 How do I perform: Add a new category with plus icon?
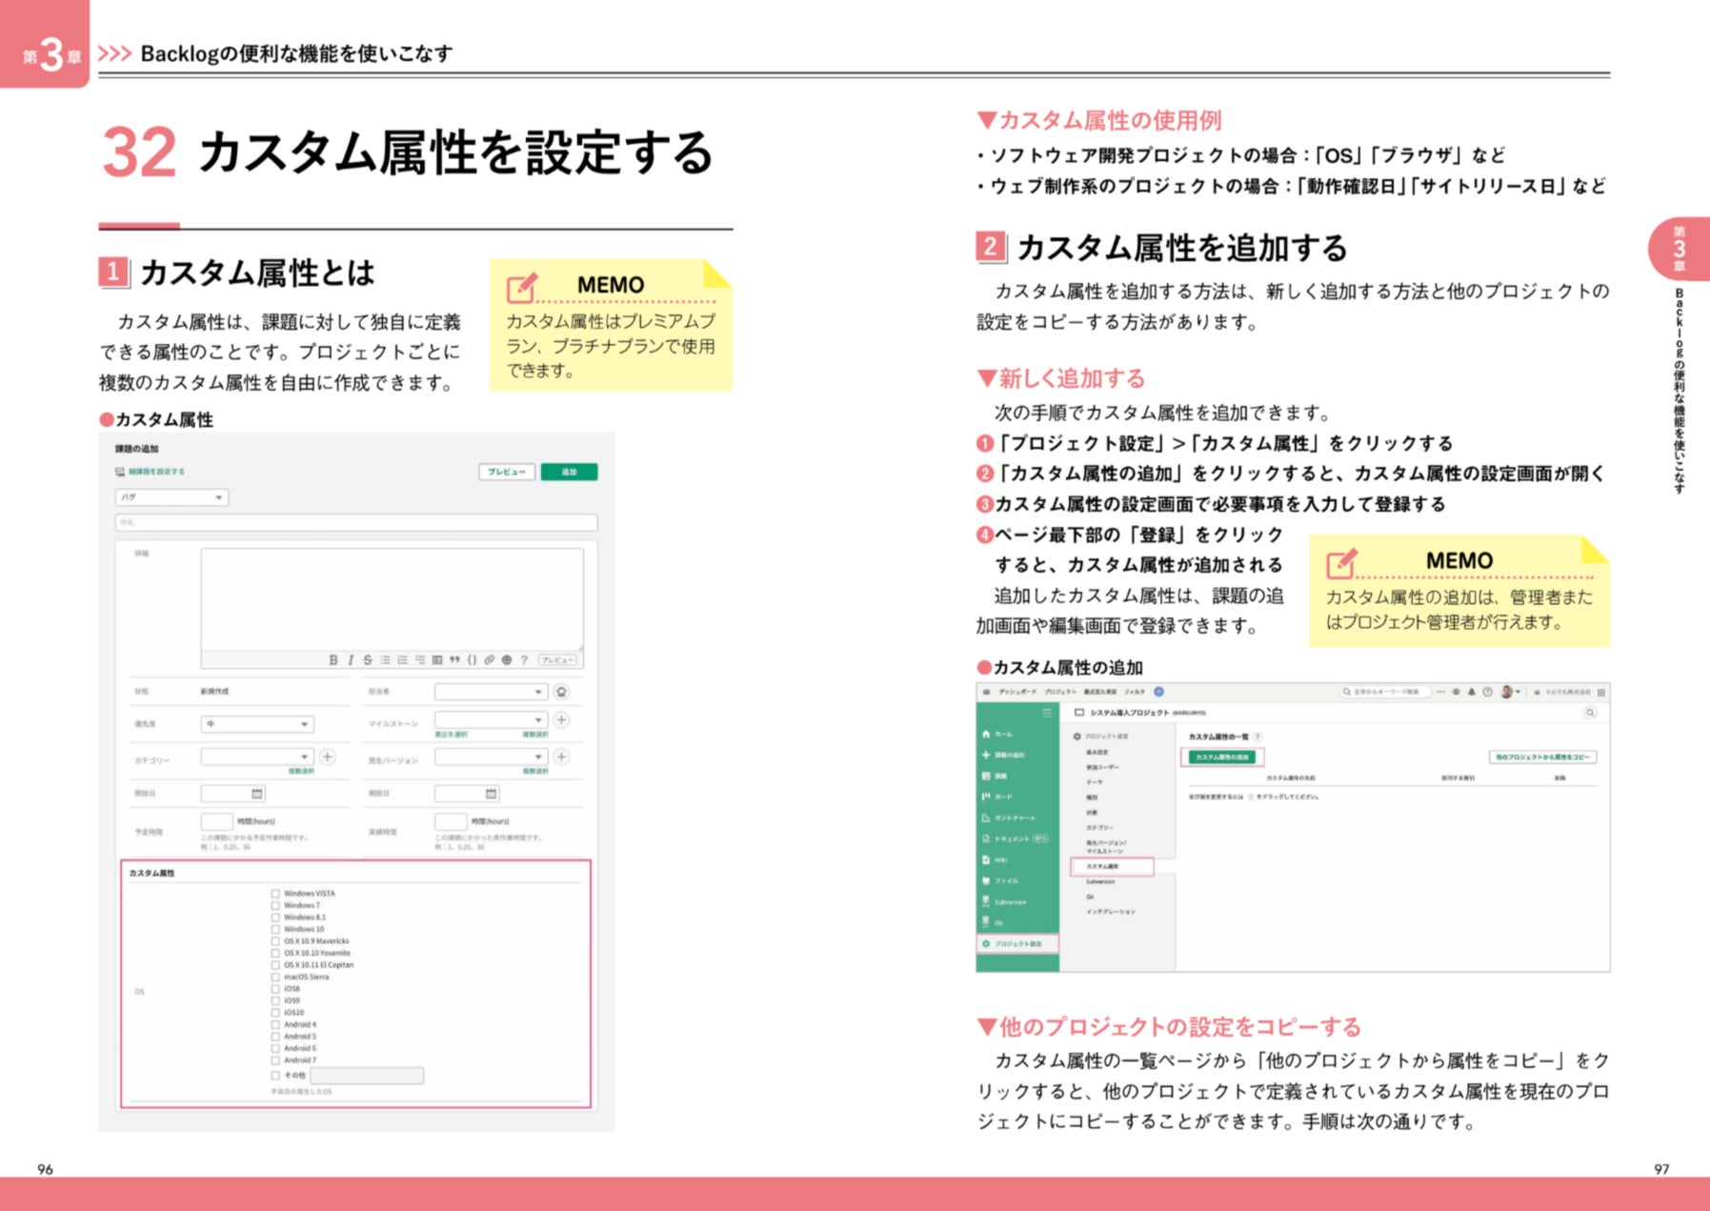click(x=328, y=757)
